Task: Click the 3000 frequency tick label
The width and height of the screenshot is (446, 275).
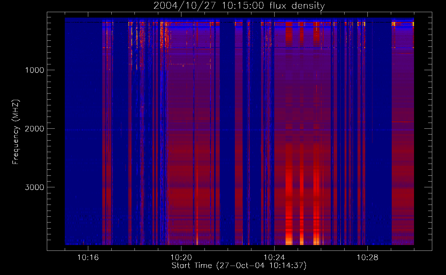Action: pyautogui.click(x=34, y=187)
